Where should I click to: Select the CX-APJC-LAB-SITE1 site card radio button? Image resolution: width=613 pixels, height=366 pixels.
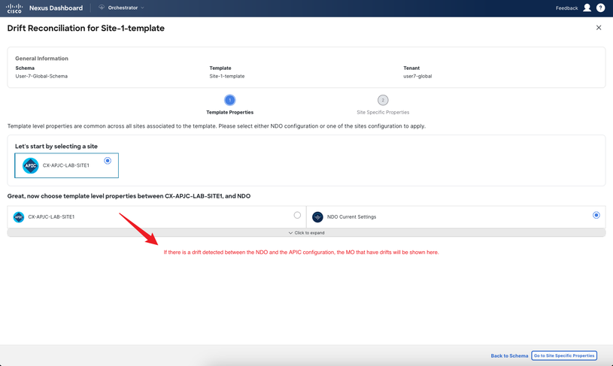pyautogui.click(x=108, y=161)
